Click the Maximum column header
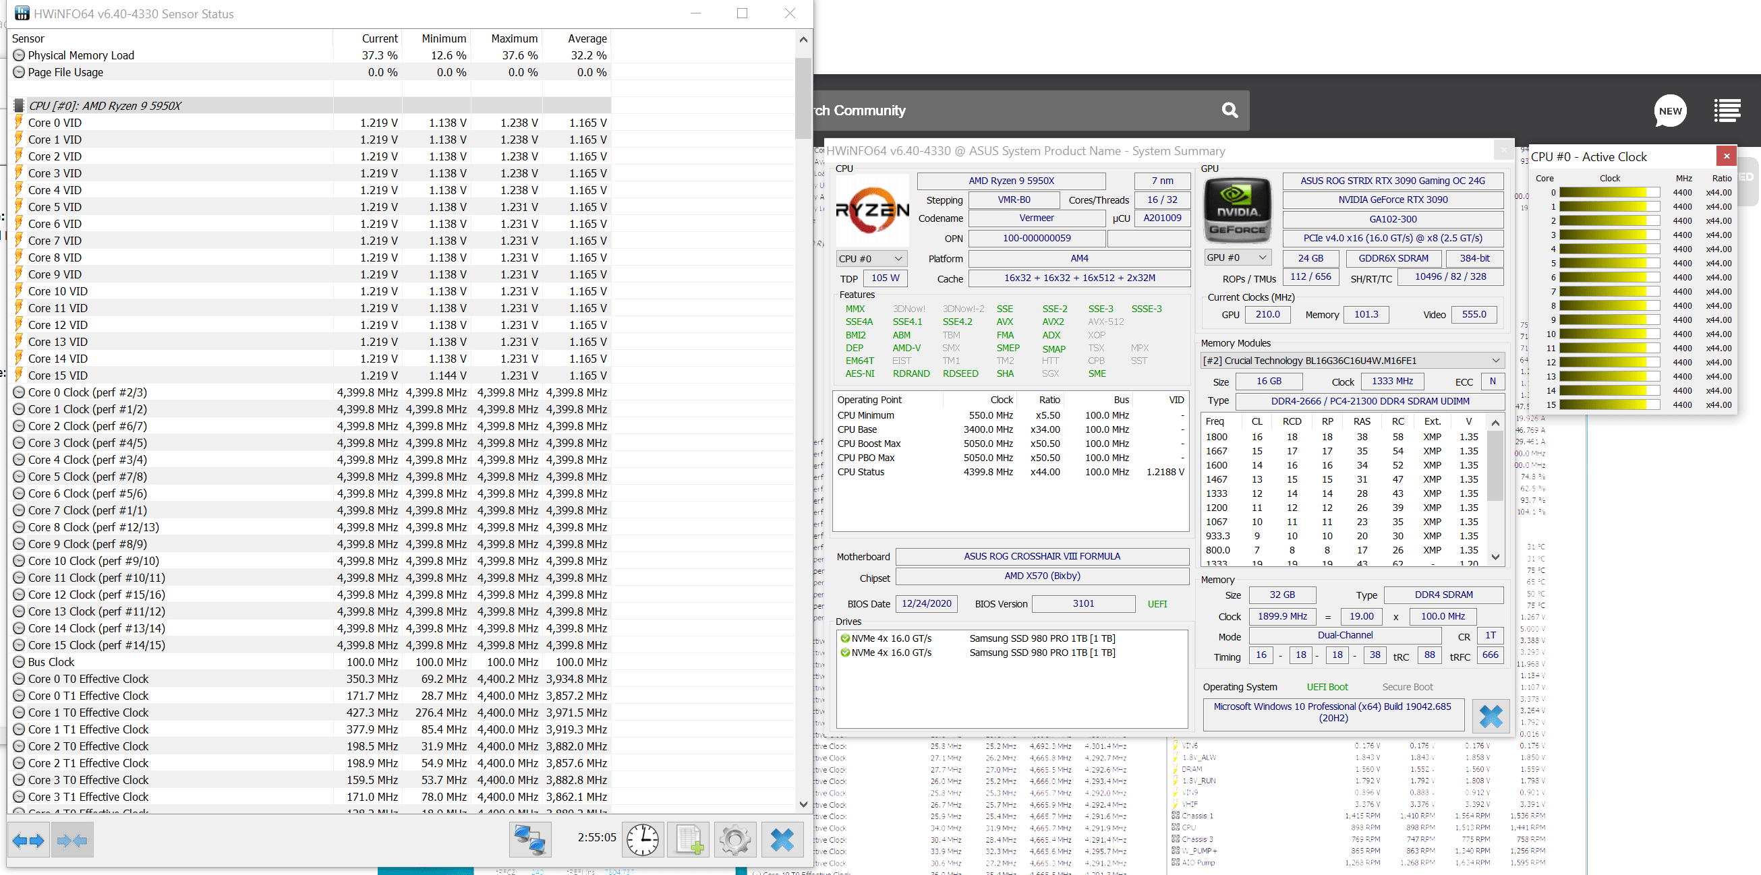Viewport: 1761px width, 875px height. click(x=507, y=39)
